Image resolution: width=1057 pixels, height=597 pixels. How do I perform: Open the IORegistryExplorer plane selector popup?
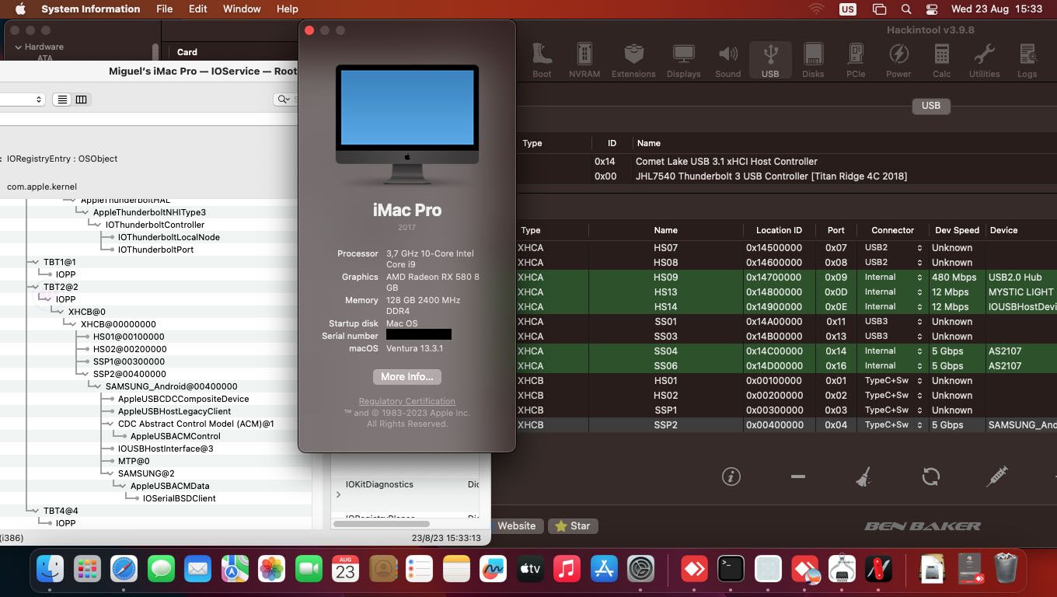pyautogui.click(x=22, y=99)
